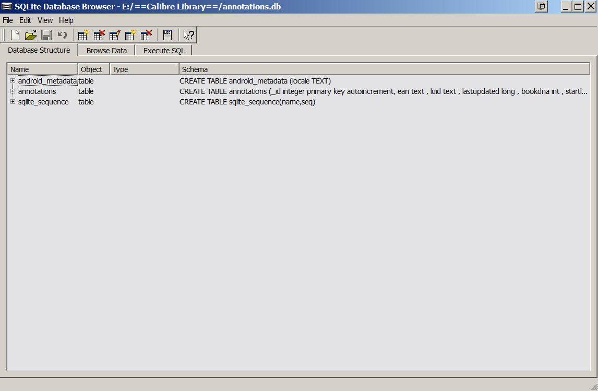Click the SQLite application icon in title bar
This screenshot has width=598, height=391.
pyautogui.click(x=6, y=6)
